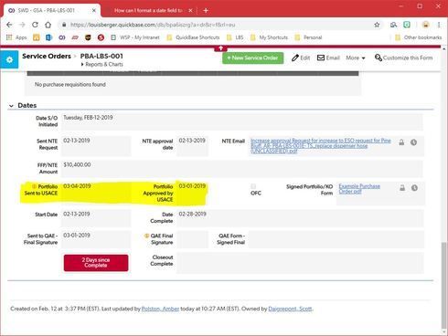Open Polston, Amber user link
This screenshot has width=448, height=336.
pos(160,309)
